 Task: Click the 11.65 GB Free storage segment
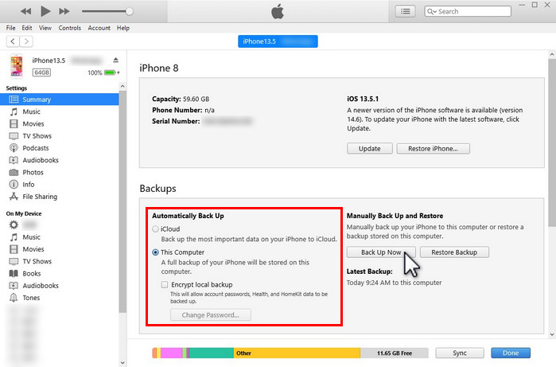[395, 353]
